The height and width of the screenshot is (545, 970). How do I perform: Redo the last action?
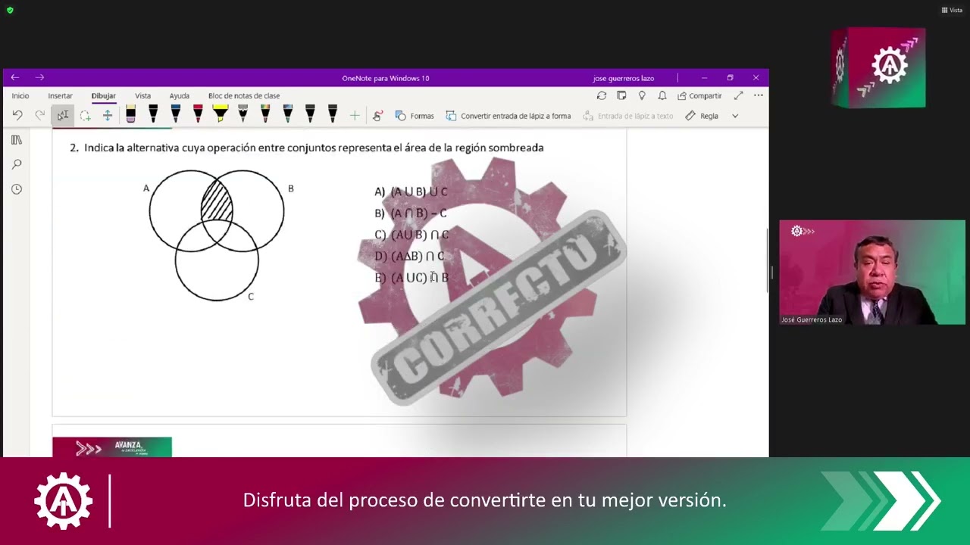(39, 116)
